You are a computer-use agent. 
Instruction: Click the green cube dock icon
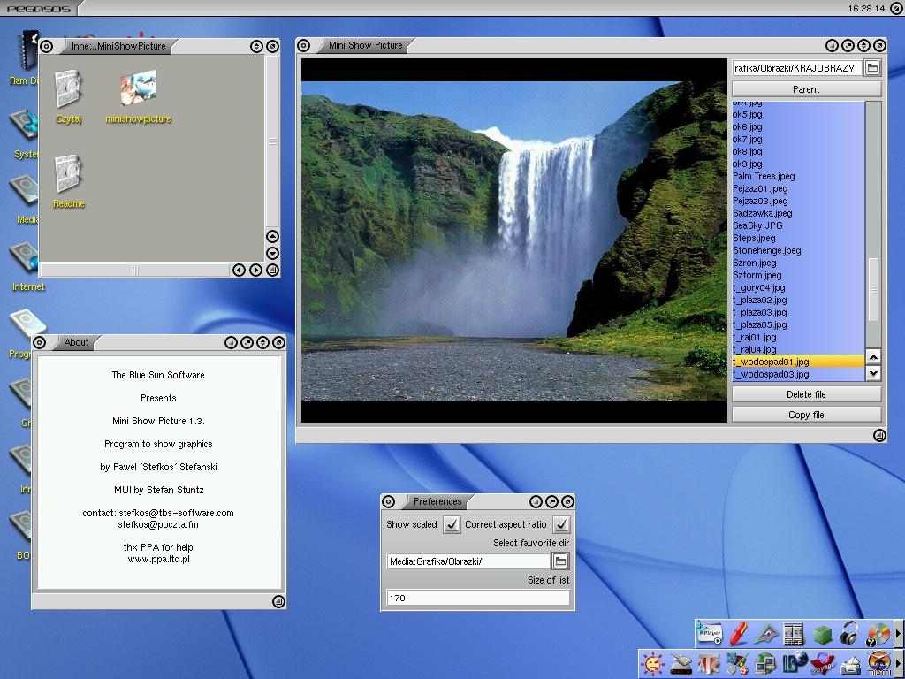[823, 635]
